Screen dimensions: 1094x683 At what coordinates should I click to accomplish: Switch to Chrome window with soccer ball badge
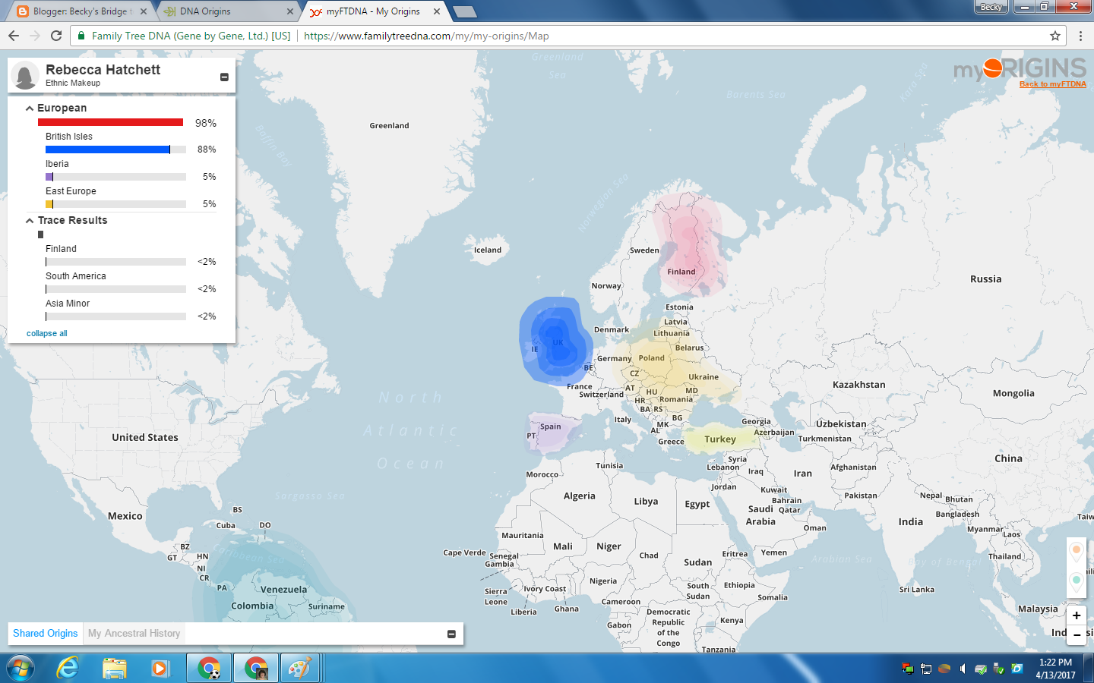point(209,669)
